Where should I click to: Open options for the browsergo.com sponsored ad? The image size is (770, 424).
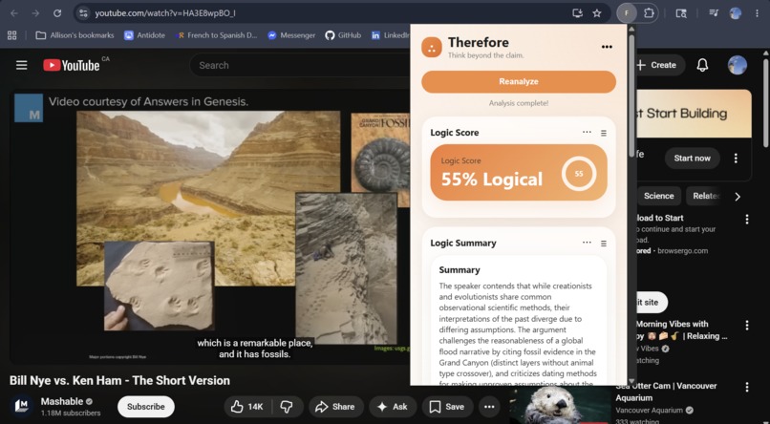[747, 220]
